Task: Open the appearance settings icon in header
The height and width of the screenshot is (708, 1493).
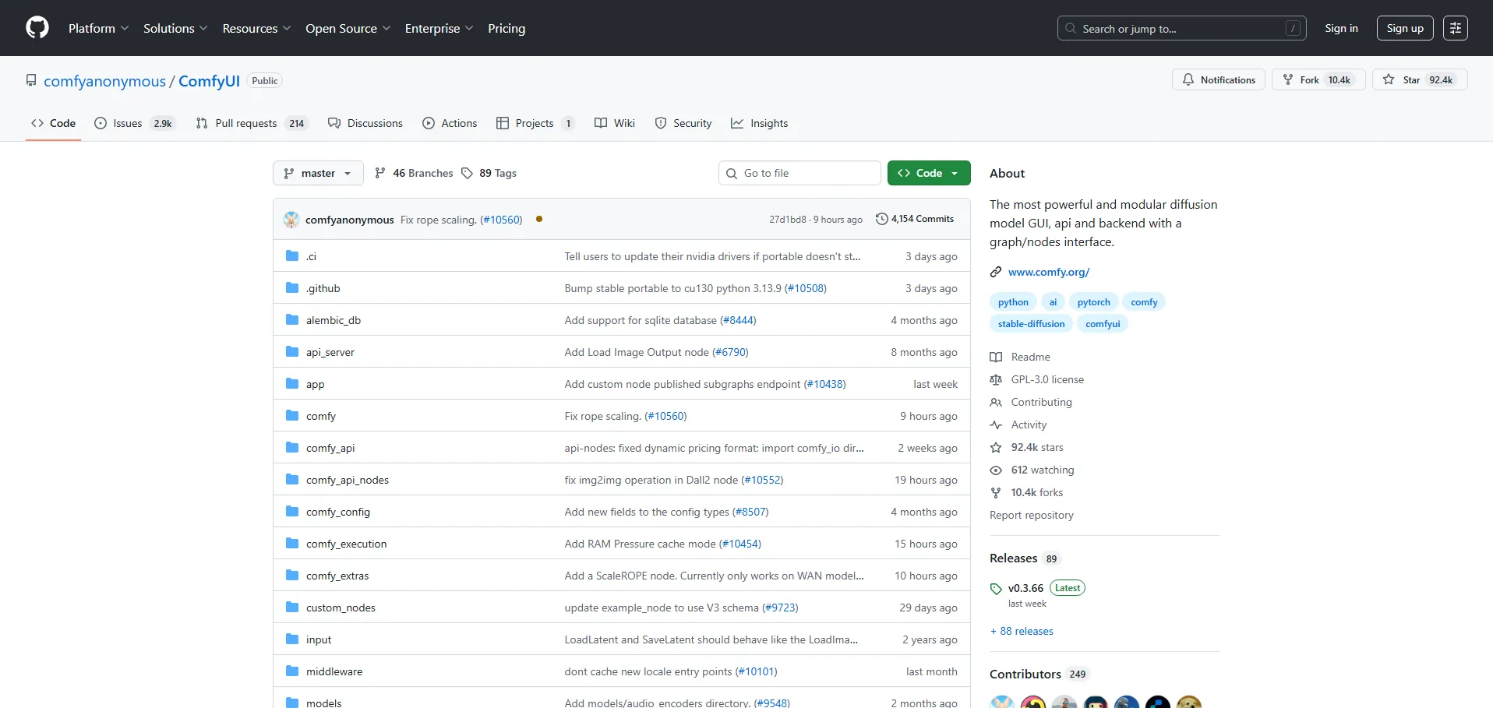Action: [1455, 28]
